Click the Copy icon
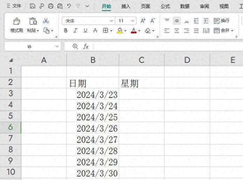The image size is (243, 180). 47,31
